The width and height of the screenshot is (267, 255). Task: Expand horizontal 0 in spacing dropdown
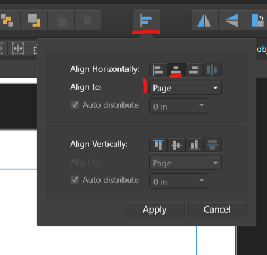(x=178, y=106)
